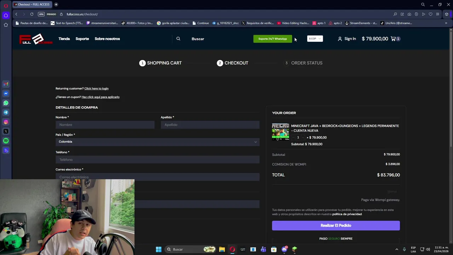
Task: Click here to login link
Action: [96, 89]
